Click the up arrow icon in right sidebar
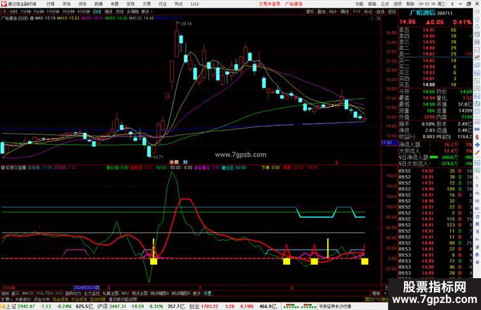 pyautogui.click(x=477, y=19)
